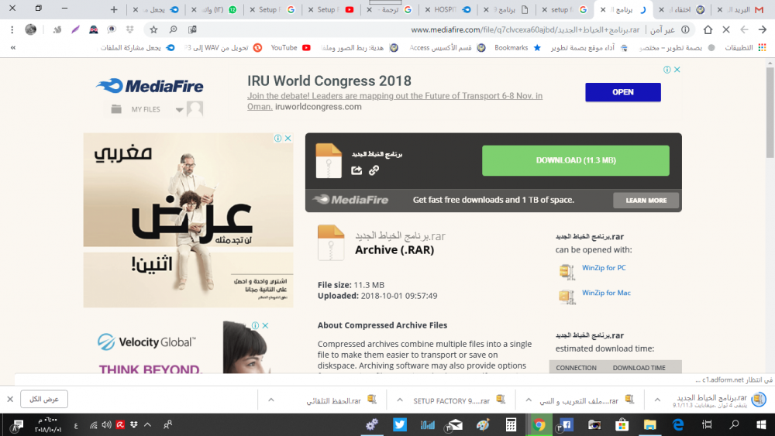Expand options for ملف التعريب download

click(529, 400)
